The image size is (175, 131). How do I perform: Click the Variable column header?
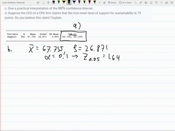point(12,34)
